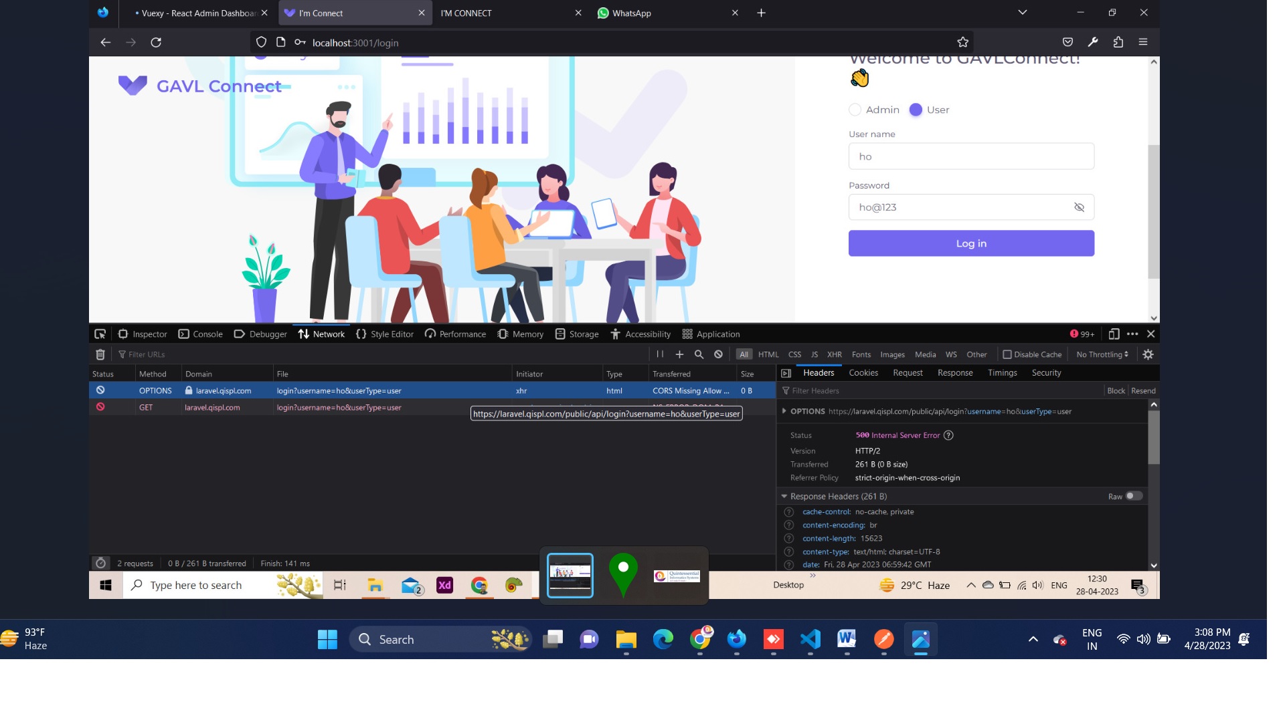This screenshot has width=1285, height=722.
Task: Clear network log with trash icon
Action: [100, 354]
